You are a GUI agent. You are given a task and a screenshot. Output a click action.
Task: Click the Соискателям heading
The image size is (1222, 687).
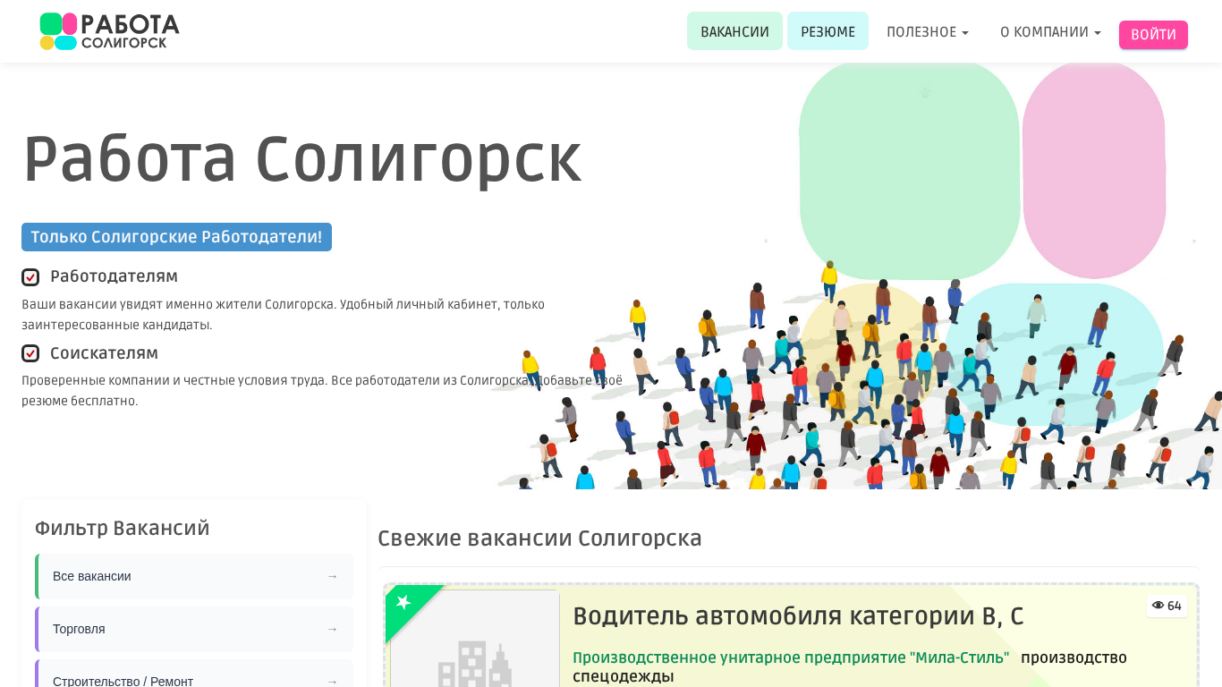(x=104, y=353)
